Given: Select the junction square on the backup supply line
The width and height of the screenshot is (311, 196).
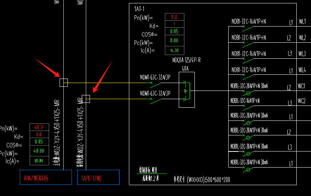Looking at the screenshot, I should (x=86, y=99).
